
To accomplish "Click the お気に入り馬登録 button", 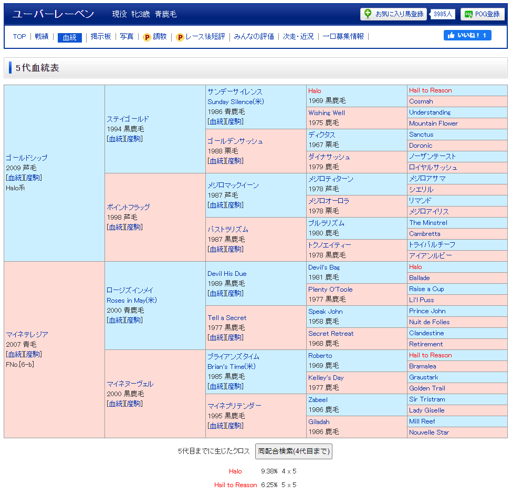I will tap(393, 14).
